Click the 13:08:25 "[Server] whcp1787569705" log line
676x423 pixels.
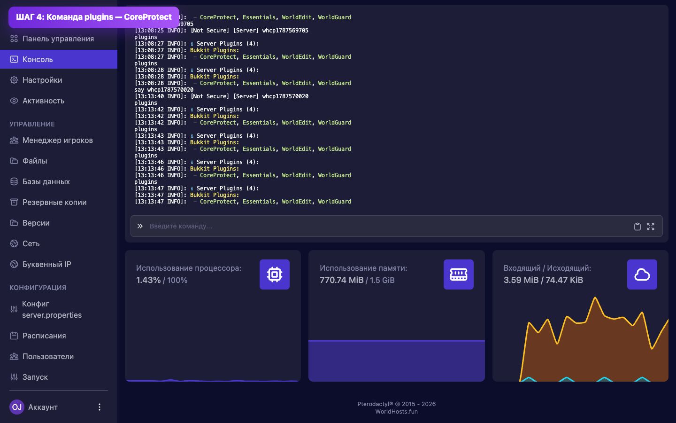click(222, 31)
